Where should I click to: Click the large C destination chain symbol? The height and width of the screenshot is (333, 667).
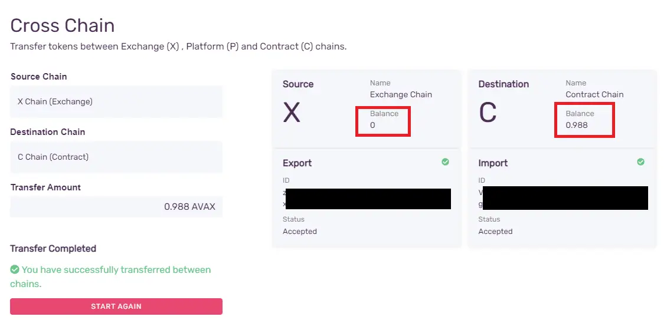click(488, 113)
